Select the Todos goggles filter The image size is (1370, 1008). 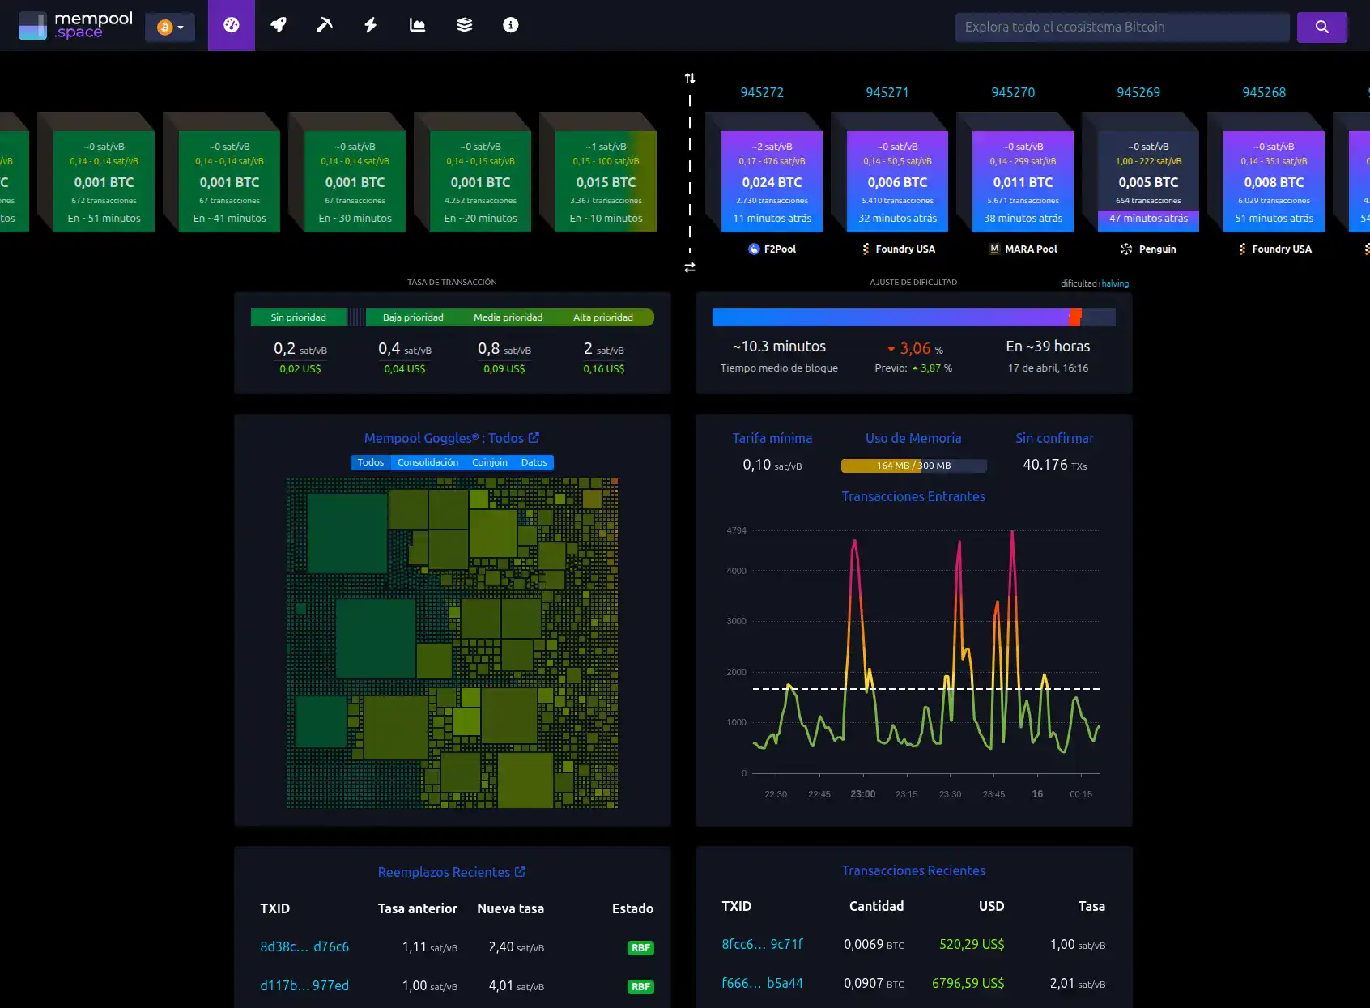tap(370, 462)
